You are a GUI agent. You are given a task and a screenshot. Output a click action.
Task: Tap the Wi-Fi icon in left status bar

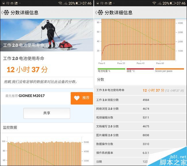click(x=60, y=3)
